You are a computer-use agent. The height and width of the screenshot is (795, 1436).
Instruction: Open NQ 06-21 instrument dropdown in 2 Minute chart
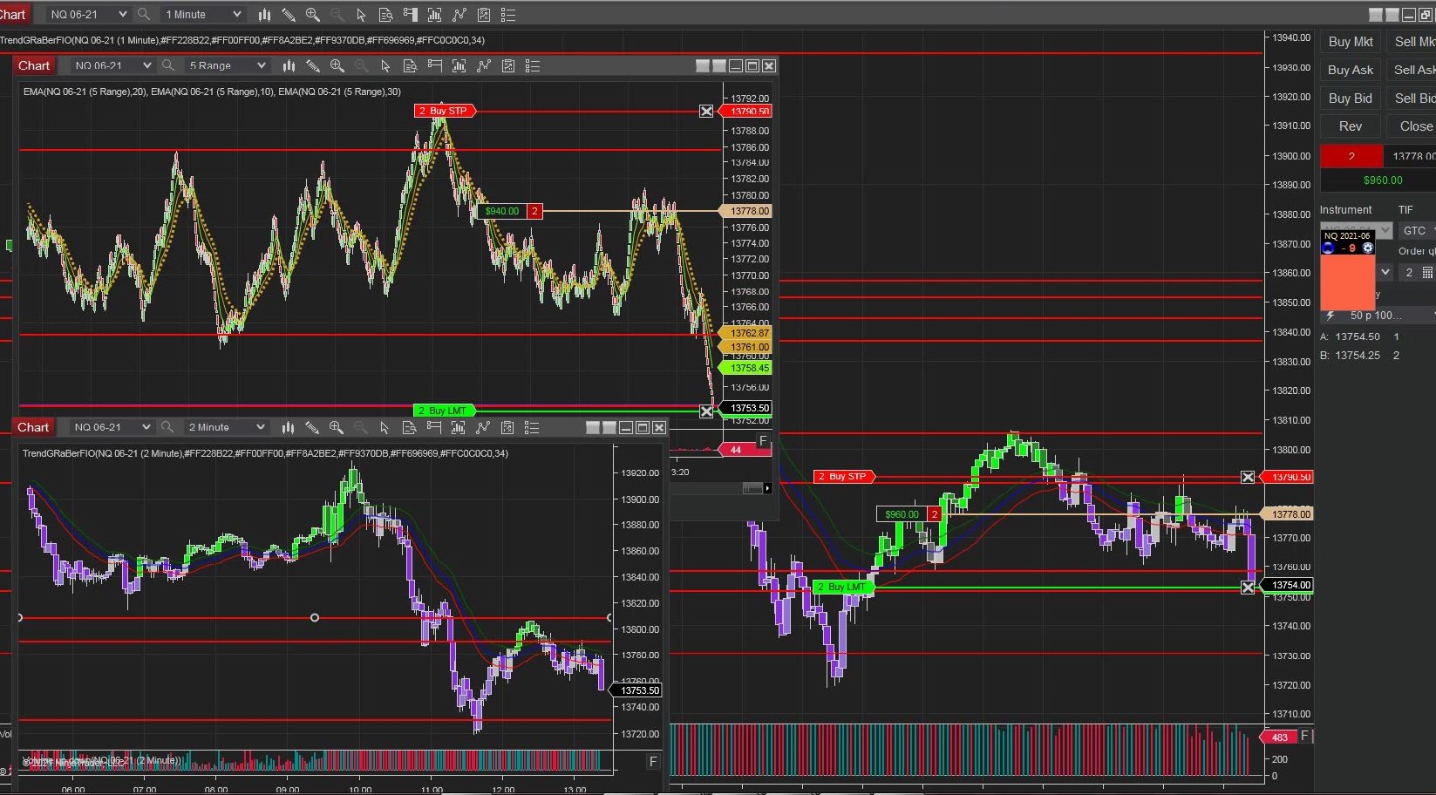click(x=111, y=427)
